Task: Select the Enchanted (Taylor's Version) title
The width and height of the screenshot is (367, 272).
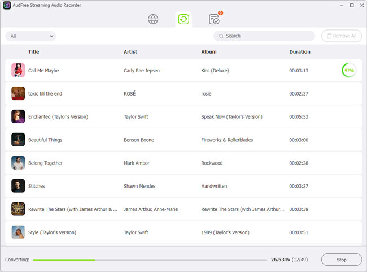Action: [58, 116]
